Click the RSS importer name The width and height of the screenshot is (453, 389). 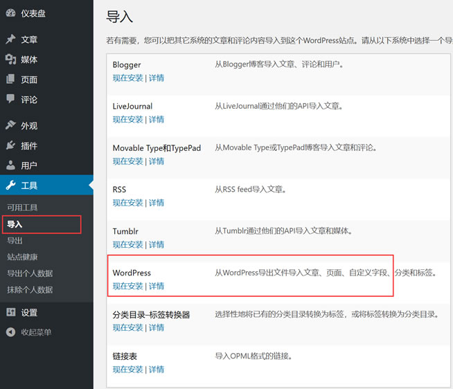(x=119, y=190)
